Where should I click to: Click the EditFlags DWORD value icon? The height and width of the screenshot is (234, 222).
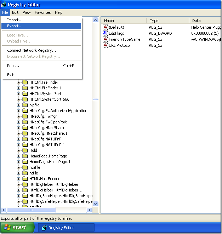pos(106,33)
